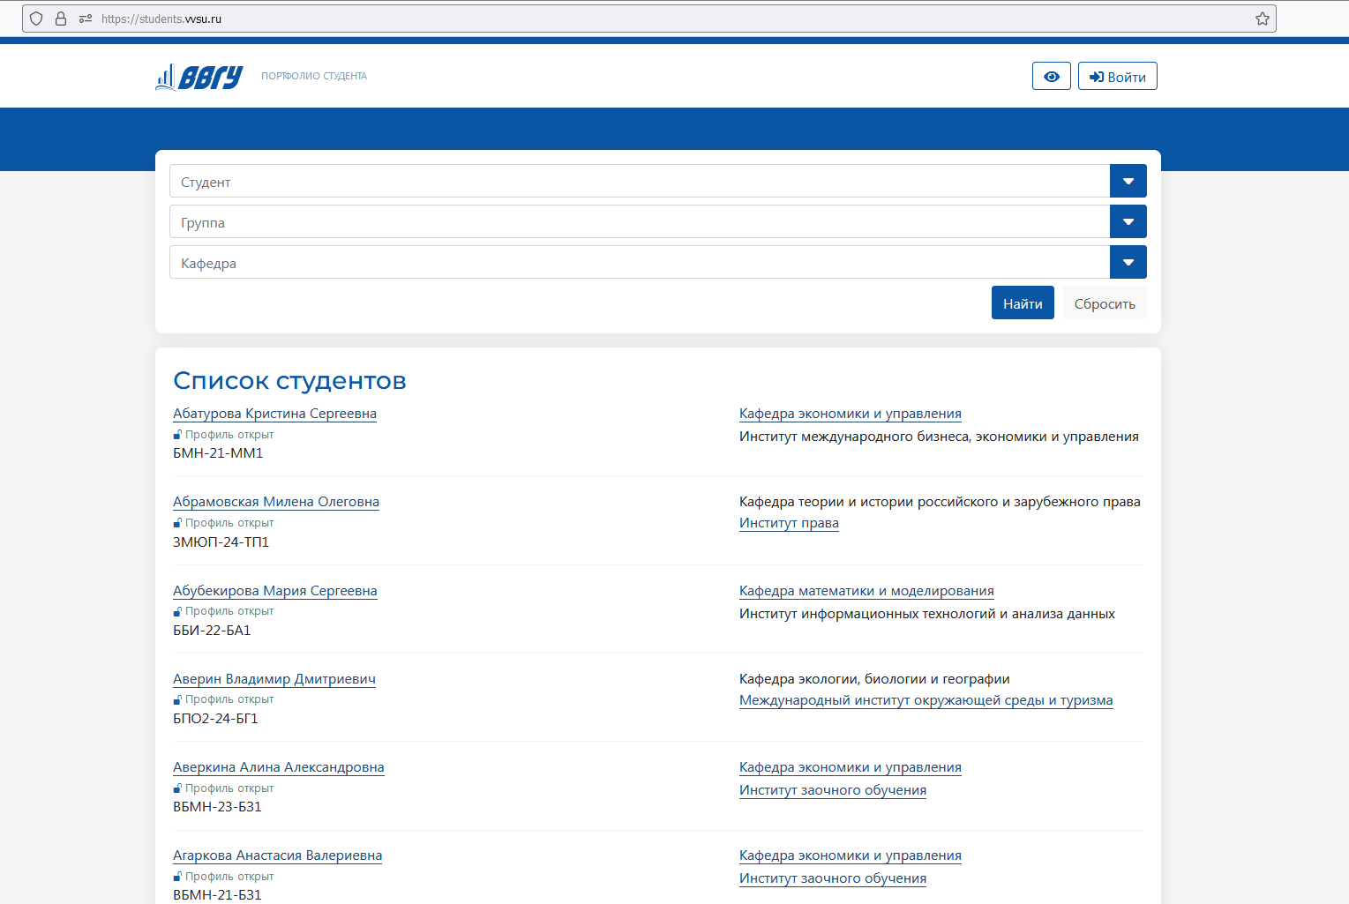This screenshot has width=1349, height=904.
Task: Click the padlock site security icon
Action: [61, 19]
